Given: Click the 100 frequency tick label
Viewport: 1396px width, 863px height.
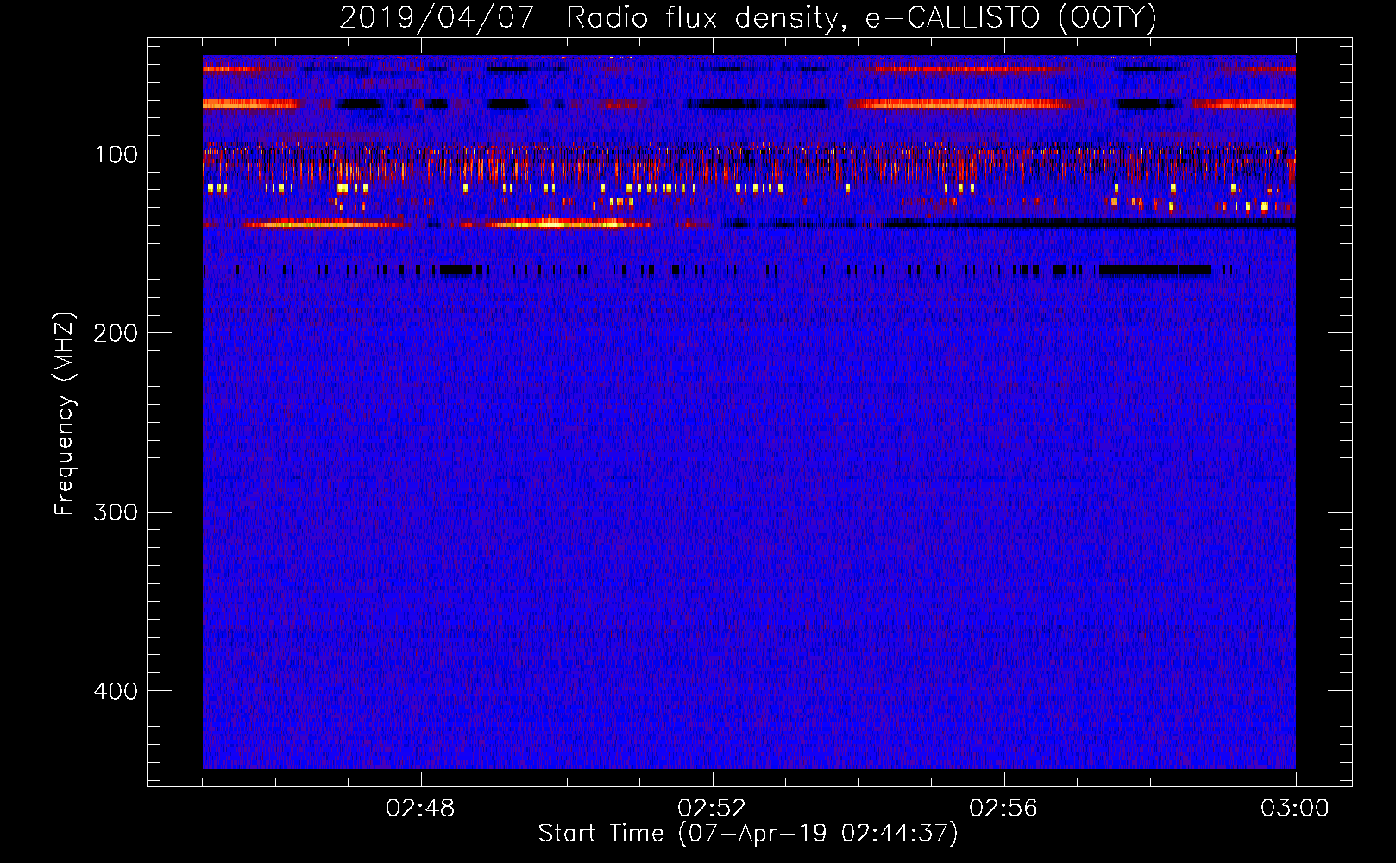Looking at the screenshot, I should (x=116, y=154).
